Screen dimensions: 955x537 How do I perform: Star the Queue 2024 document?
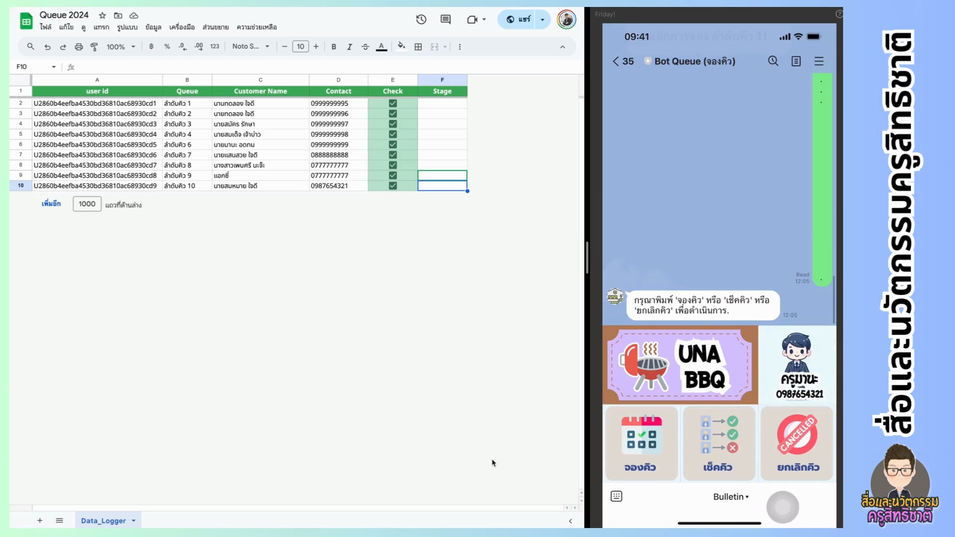click(x=102, y=15)
